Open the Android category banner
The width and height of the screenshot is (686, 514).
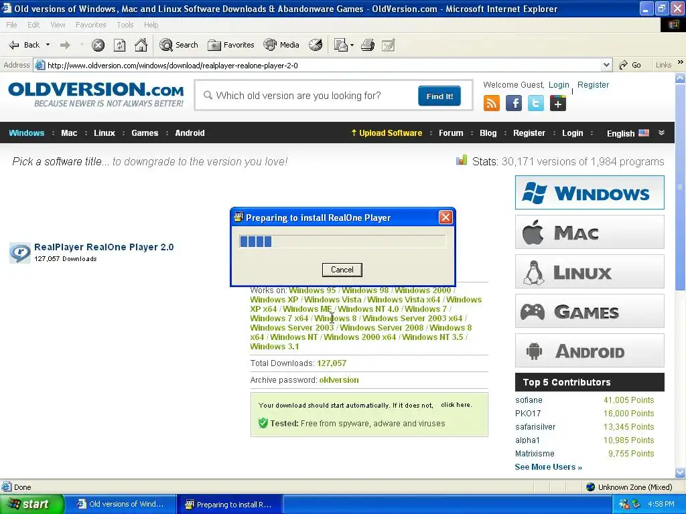(x=590, y=351)
